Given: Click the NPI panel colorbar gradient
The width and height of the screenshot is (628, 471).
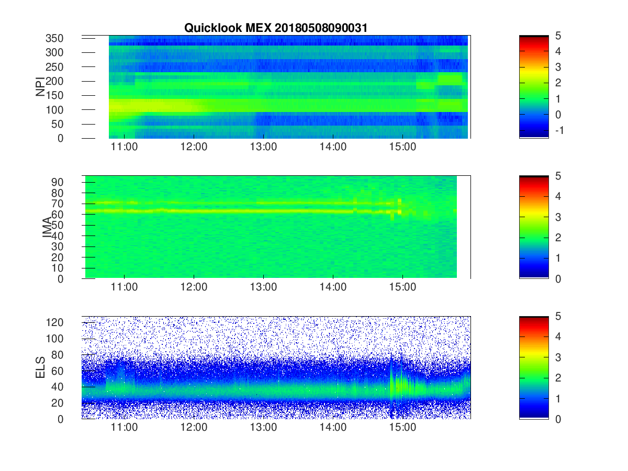Looking at the screenshot, I should point(534,87).
